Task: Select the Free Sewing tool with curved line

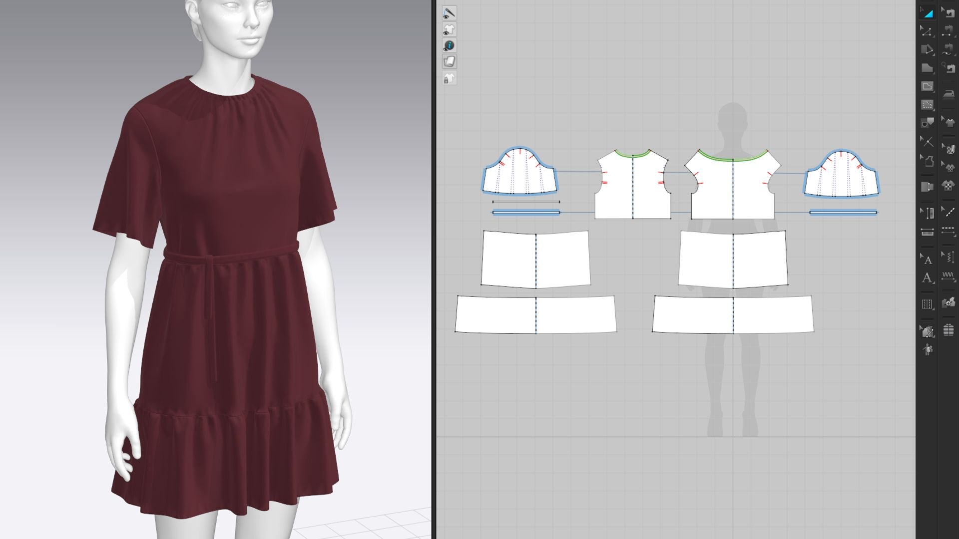Action: [x=948, y=50]
